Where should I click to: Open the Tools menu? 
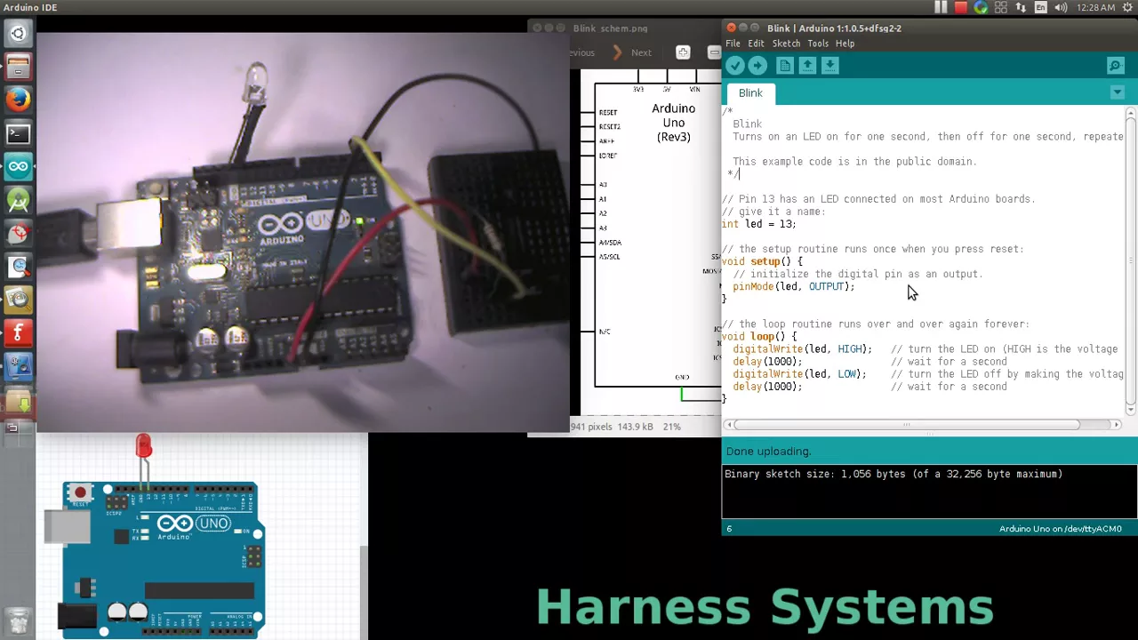tap(818, 44)
